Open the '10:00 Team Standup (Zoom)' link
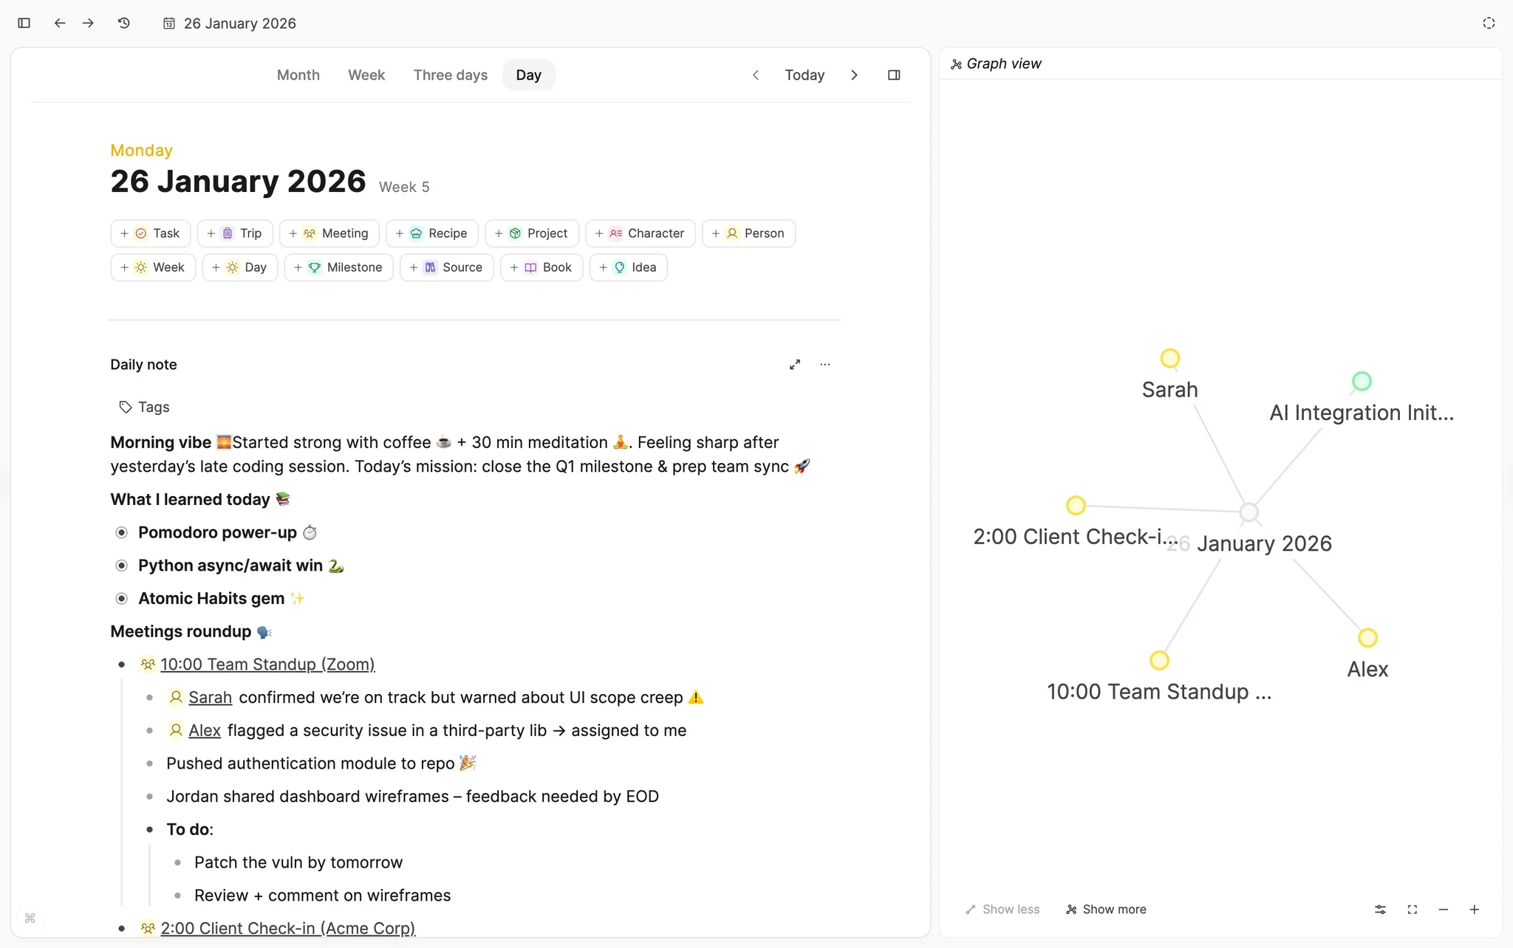This screenshot has height=948, width=1513. coord(267,664)
